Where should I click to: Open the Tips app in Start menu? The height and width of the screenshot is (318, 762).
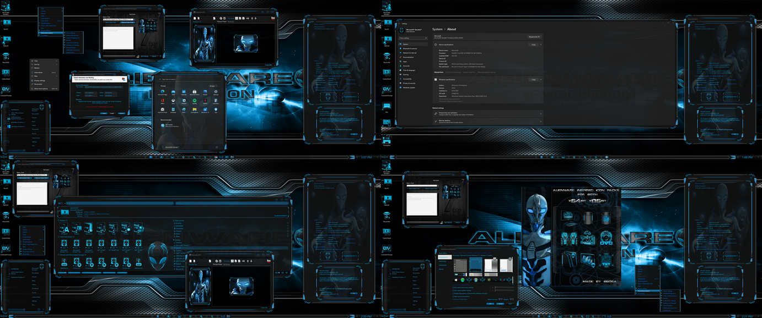tap(216, 110)
